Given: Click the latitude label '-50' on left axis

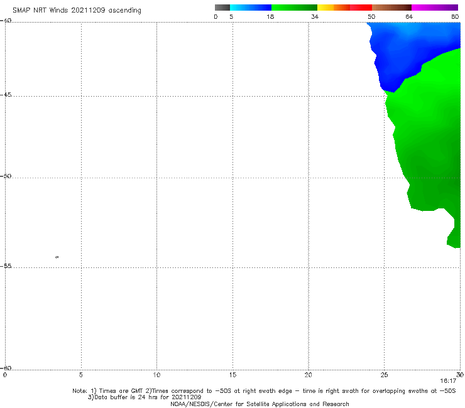Looking at the screenshot, I should point(6,176).
